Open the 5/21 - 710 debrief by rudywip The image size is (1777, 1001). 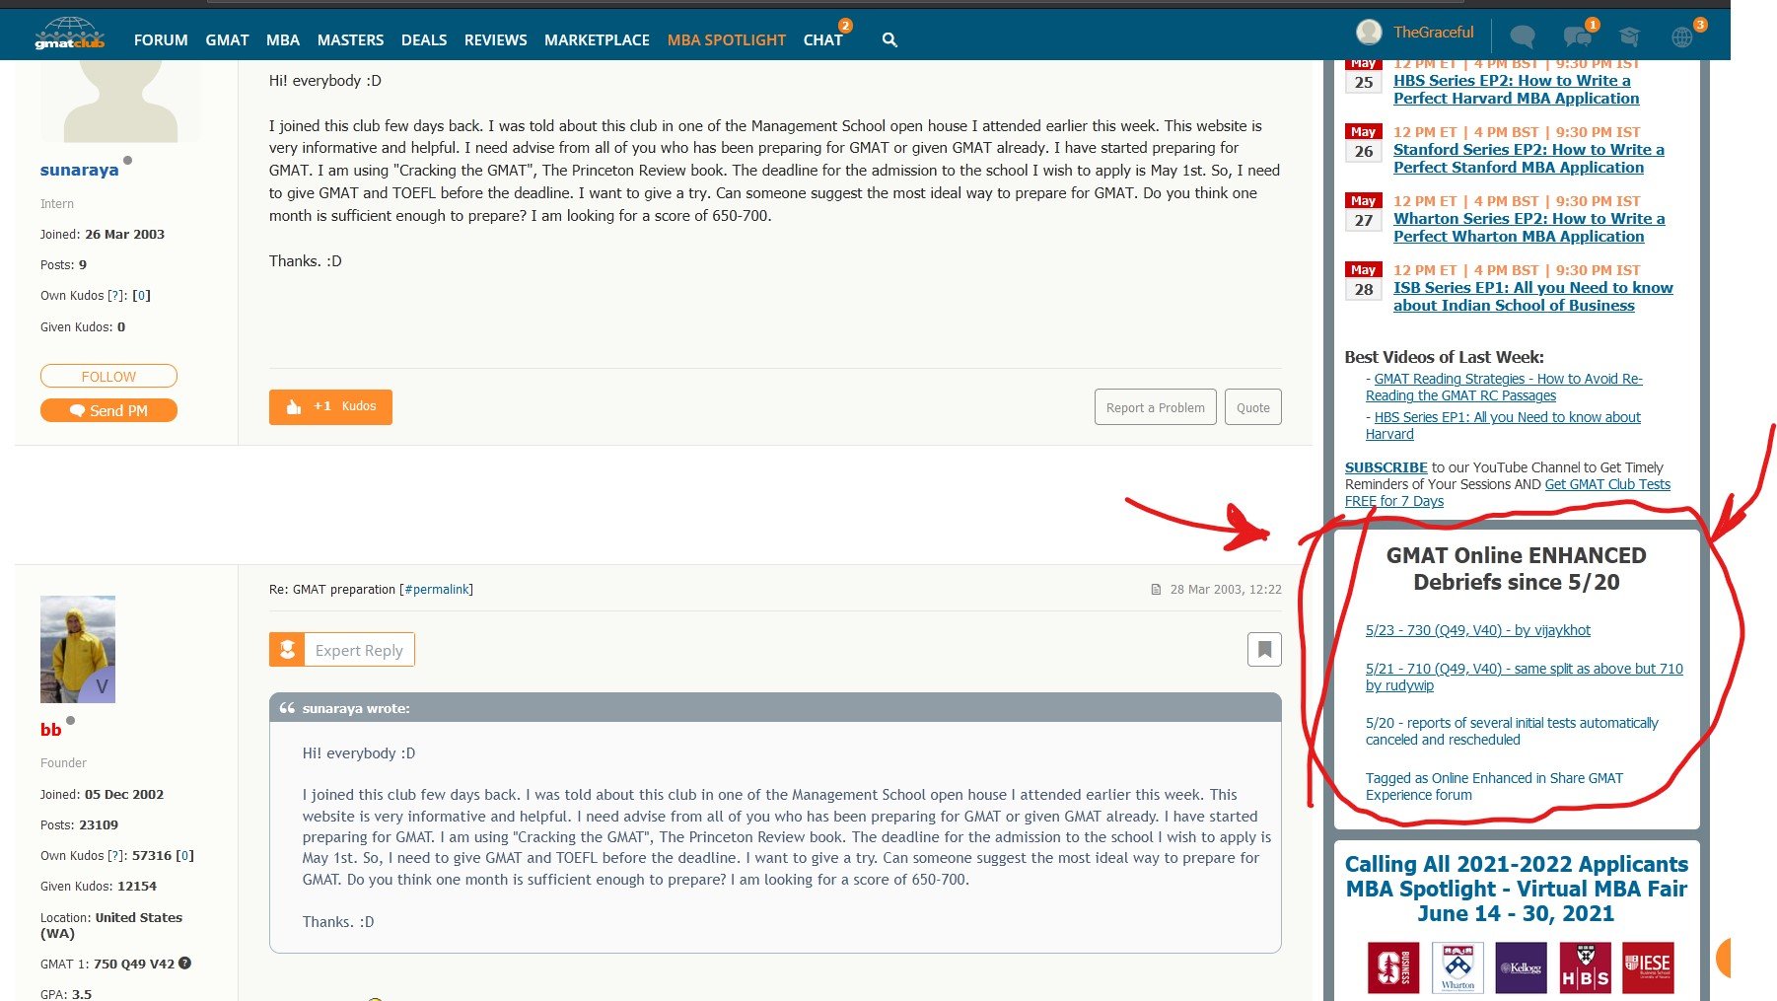pos(1525,678)
